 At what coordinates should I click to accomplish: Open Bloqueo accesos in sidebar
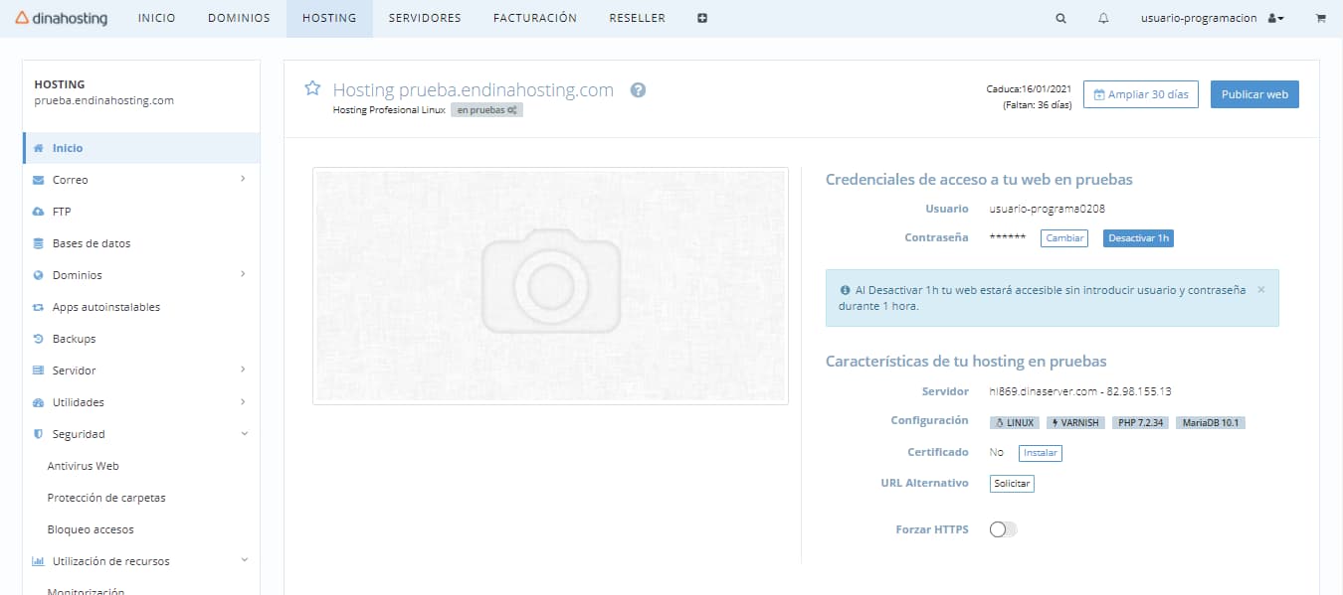point(91,529)
